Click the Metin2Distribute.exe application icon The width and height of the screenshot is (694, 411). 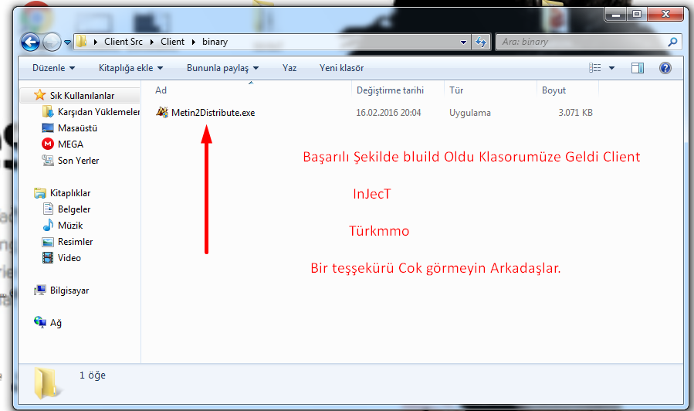162,112
